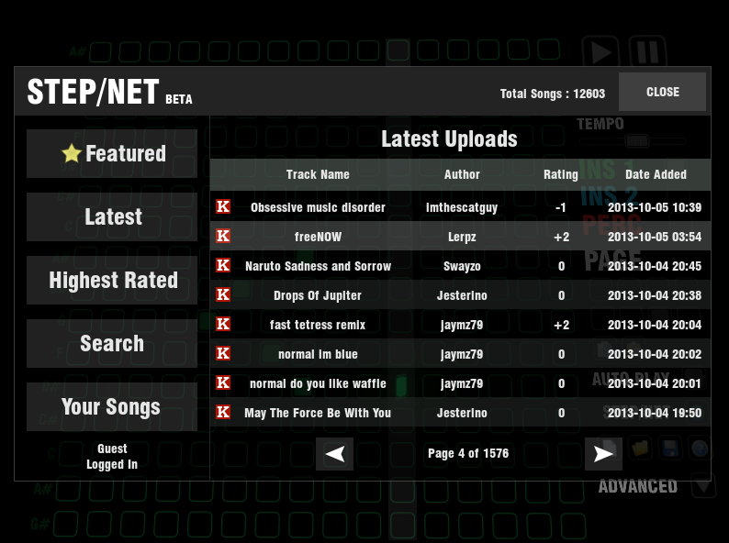Screen dimensions: 729x543
Task: Select the track Drops Of Jupiter
Action: tap(318, 296)
